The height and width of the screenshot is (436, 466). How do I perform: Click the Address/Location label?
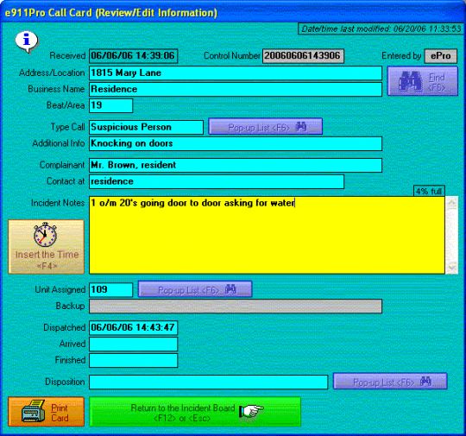pos(52,73)
